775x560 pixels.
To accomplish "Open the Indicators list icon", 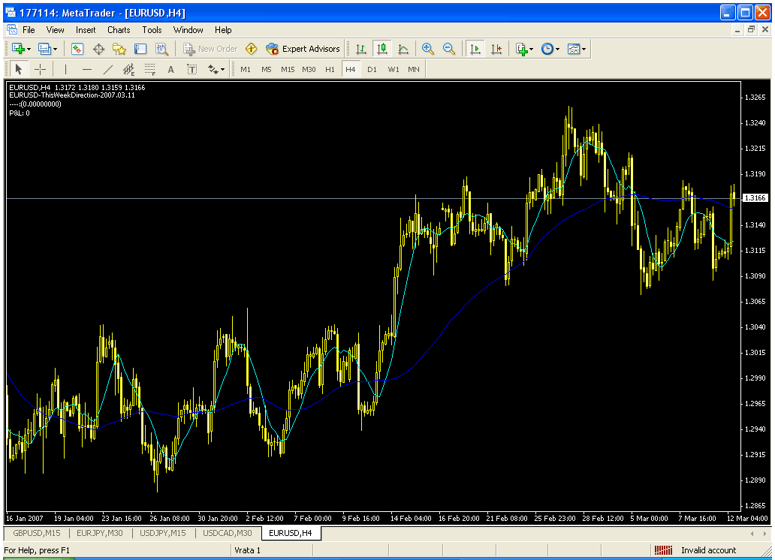I will pyautogui.click(x=521, y=49).
